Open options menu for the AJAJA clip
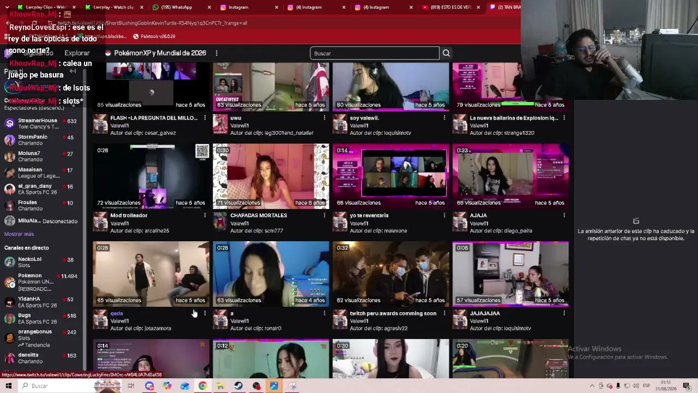The width and height of the screenshot is (698, 393). [564, 216]
